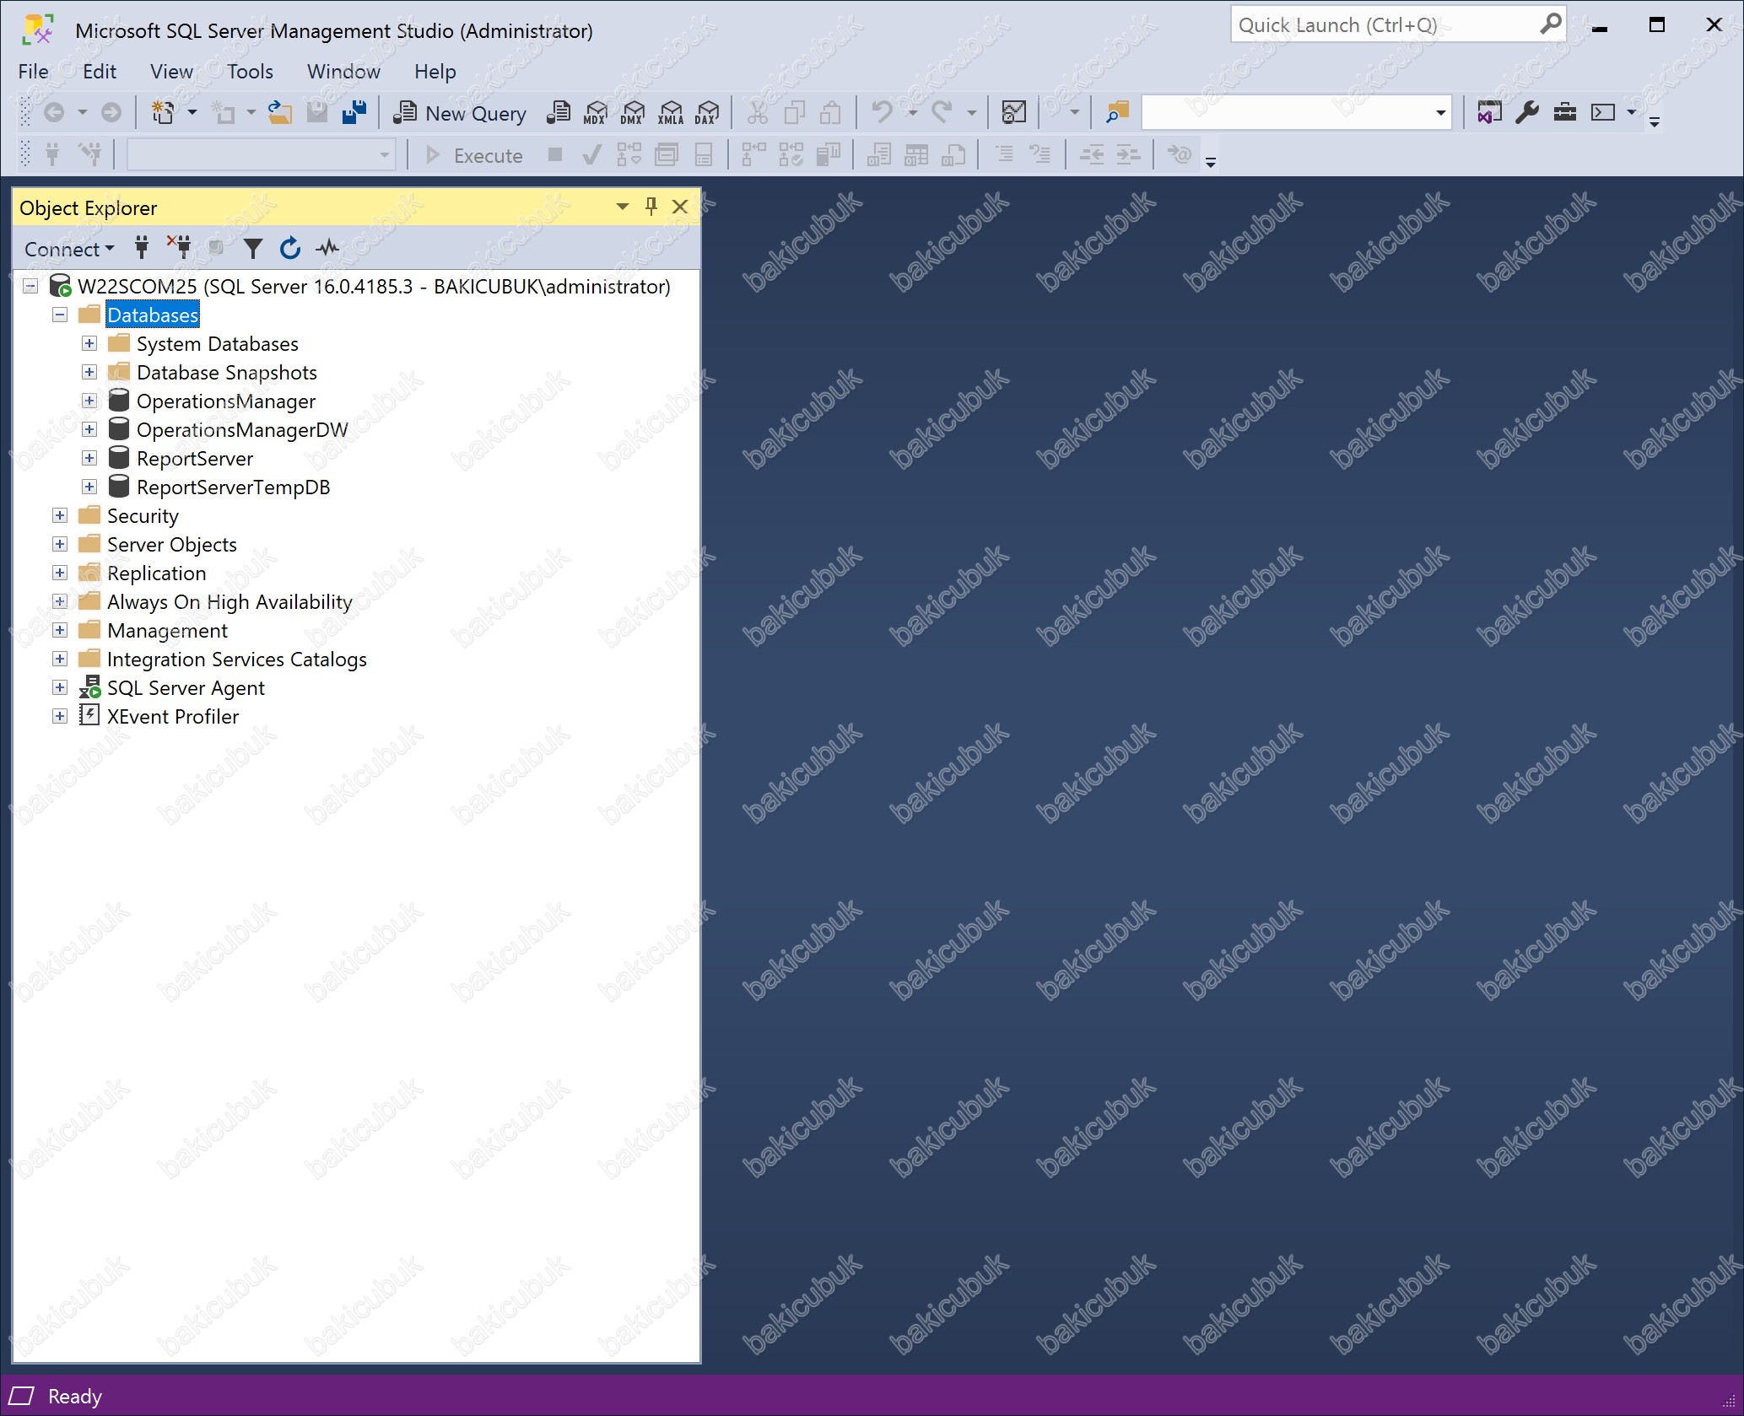Expand the Replication folder
This screenshot has width=1744, height=1416.
[x=60, y=573]
